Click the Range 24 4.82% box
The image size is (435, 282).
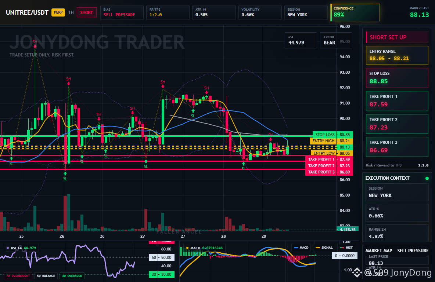(397, 233)
